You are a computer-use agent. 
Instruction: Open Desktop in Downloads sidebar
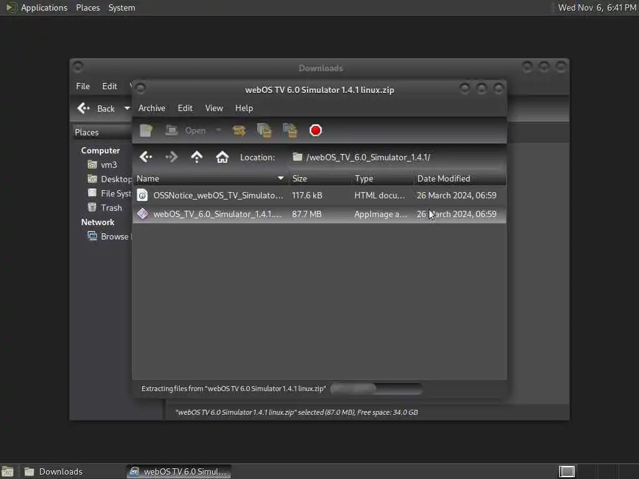point(109,179)
